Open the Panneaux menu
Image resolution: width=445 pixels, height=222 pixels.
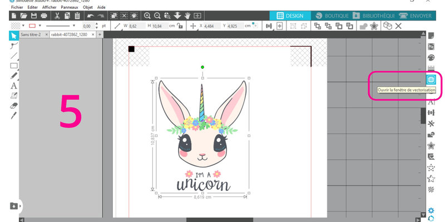[x=71, y=8]
